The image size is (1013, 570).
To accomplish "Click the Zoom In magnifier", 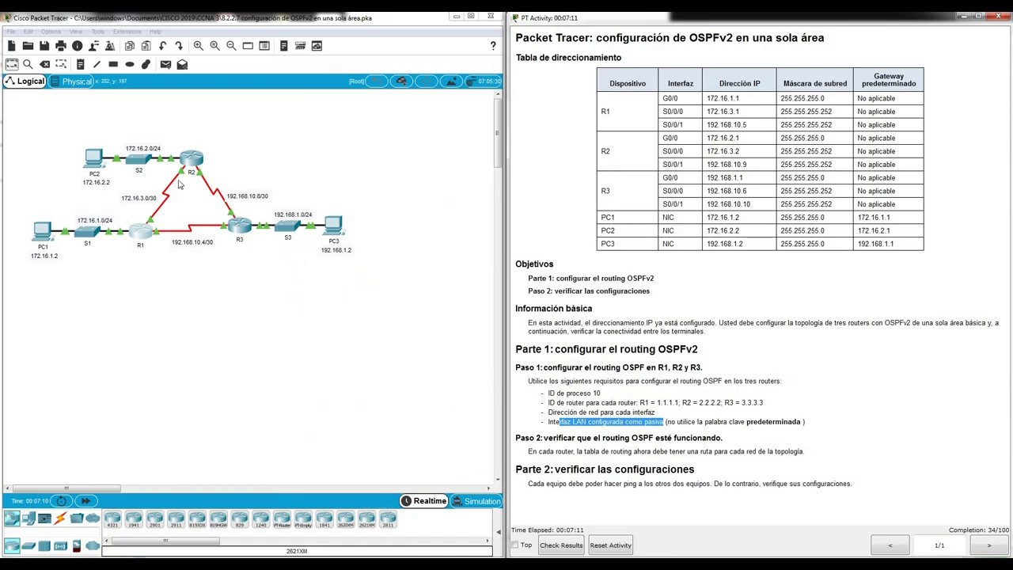I will pos(198,46).
